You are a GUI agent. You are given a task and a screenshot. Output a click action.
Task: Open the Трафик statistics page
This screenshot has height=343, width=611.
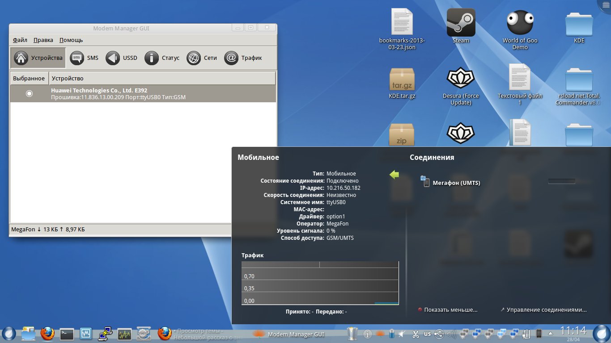(243, 58)
